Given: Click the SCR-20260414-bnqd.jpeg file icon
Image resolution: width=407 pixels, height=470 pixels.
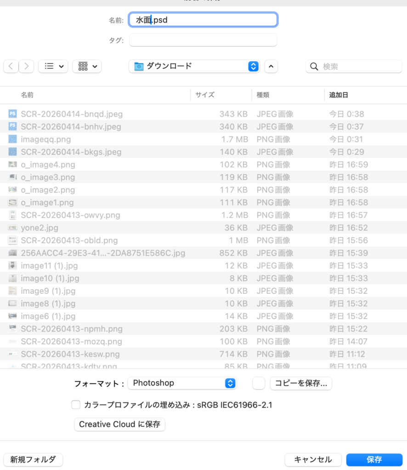Looking at the screenshot, I should tap(13, 114).
